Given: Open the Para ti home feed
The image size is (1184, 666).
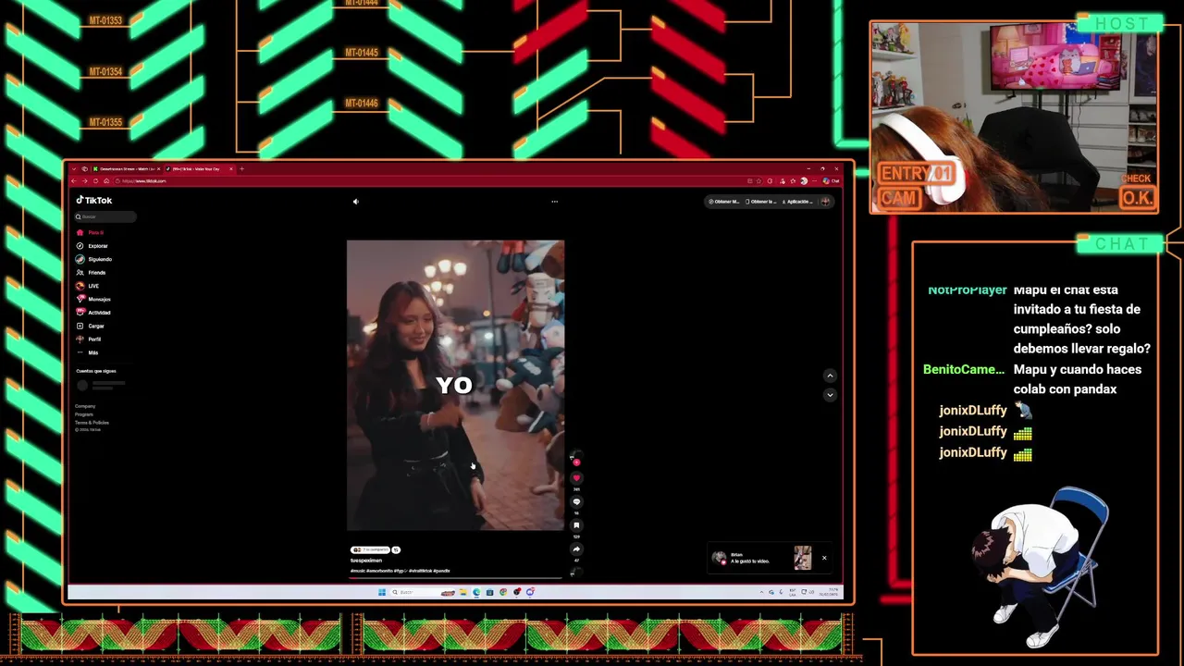Looking at the screenshot, I should [90, 233].
